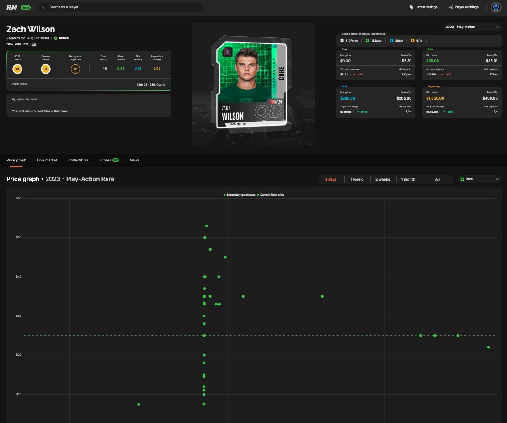Click Core downward trend icon -2%

354,75
